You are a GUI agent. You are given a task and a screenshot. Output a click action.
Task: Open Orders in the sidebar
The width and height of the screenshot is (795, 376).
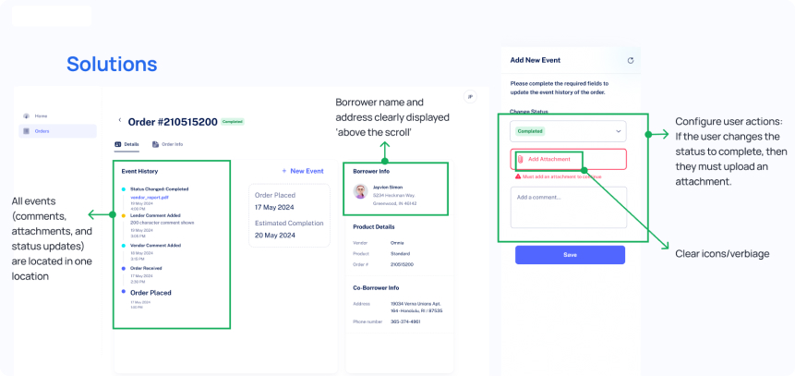[x=57, y=131]
